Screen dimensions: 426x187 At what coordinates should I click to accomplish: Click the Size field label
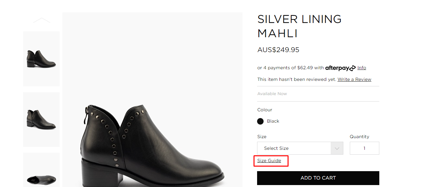pyautogui.click(x=262, y=137)
